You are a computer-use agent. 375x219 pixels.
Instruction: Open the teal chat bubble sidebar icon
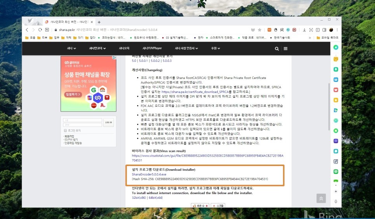(x=336, y=151)
